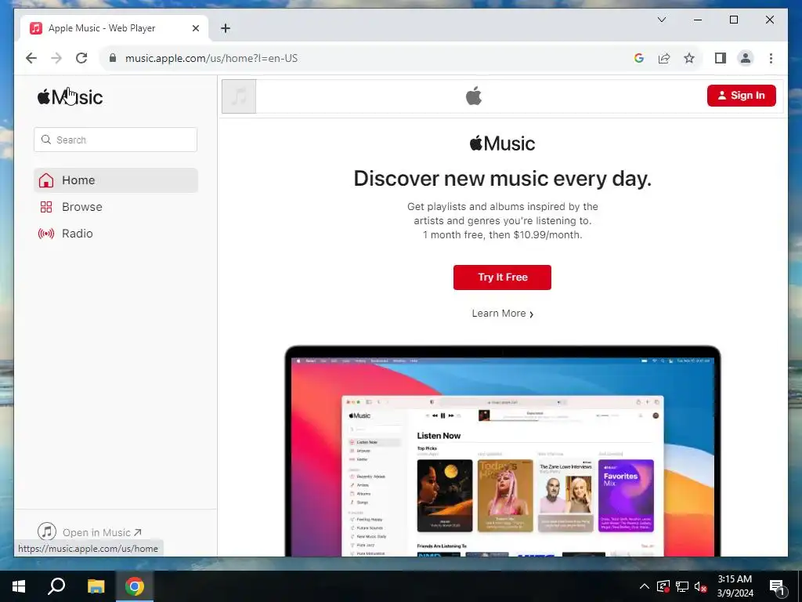Click the player artwork music note placeholder
This screenshot has height=602, width=802.
(x=239, y=96)
